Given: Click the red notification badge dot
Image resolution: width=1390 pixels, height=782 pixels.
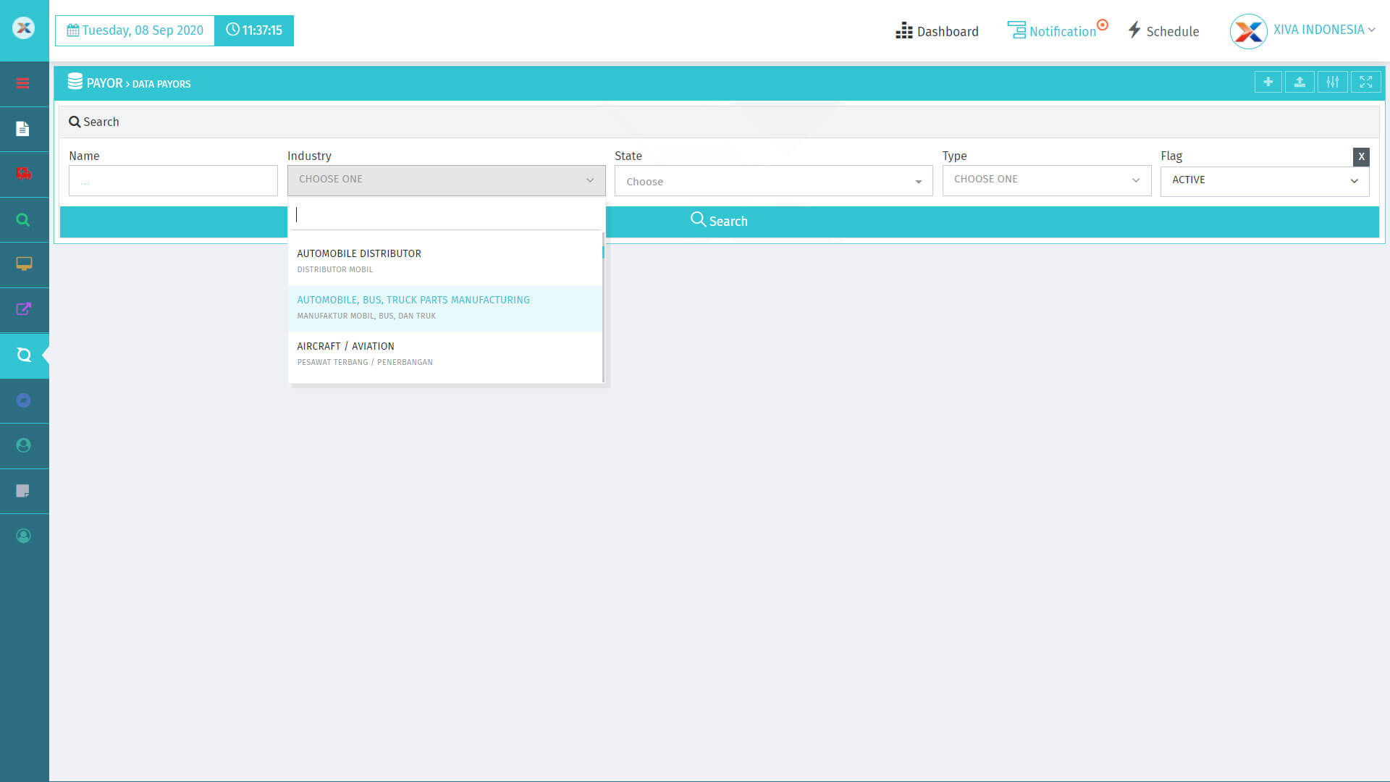Looking at the screenshot, I should (1103, 25).
